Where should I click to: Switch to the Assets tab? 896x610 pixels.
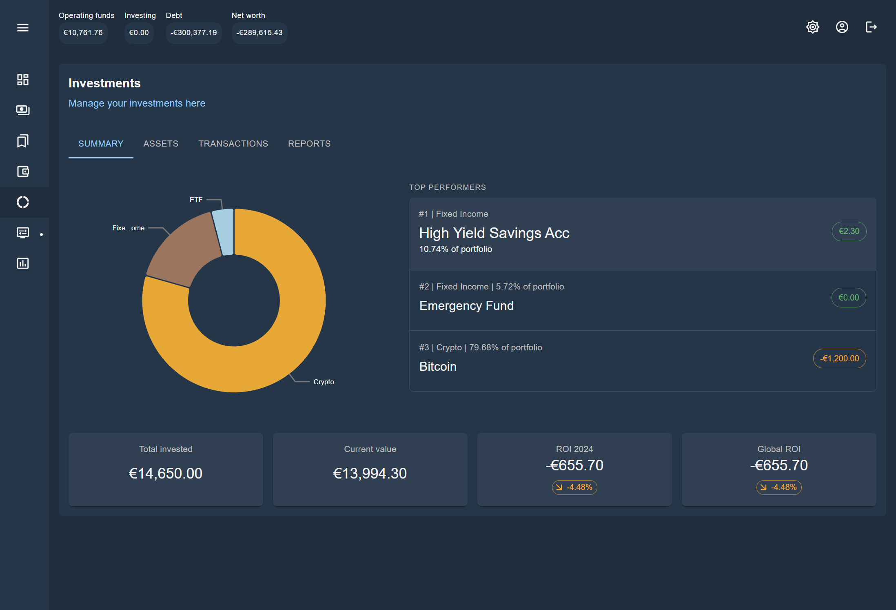[161, 144]
